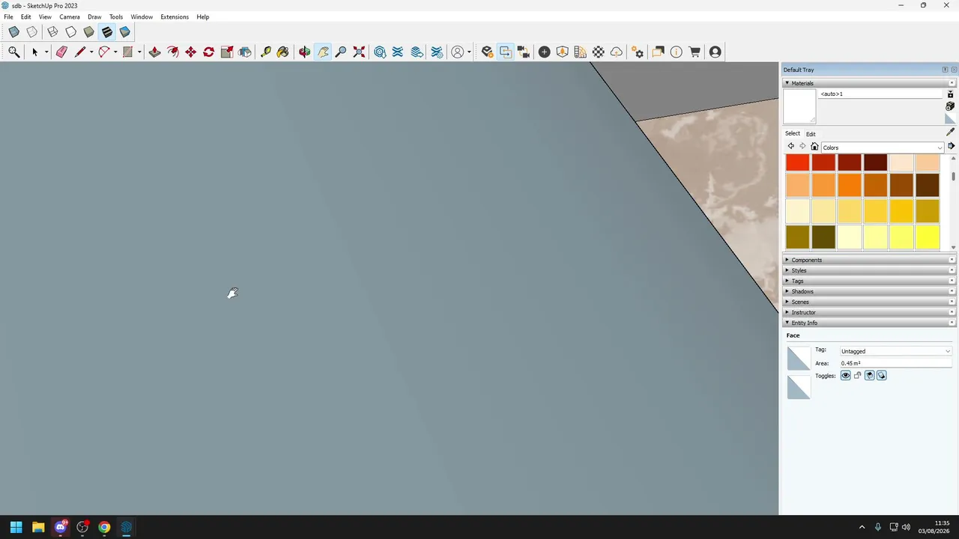Pick the bright red color swatch
Image resolution: width=959 pixels, height=539 pixels.
798,162
